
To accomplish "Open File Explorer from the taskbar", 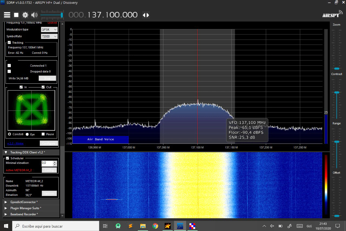I will pos(143,226).
